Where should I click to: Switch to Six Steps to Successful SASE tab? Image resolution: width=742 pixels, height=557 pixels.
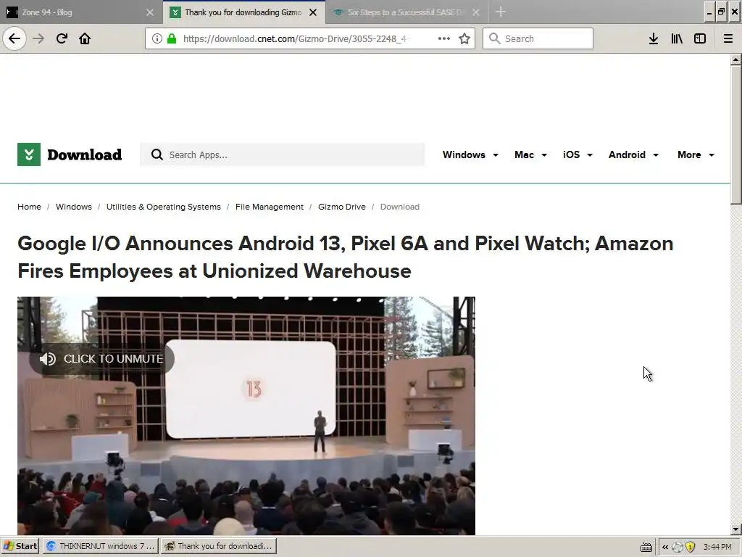pos(407,12)
